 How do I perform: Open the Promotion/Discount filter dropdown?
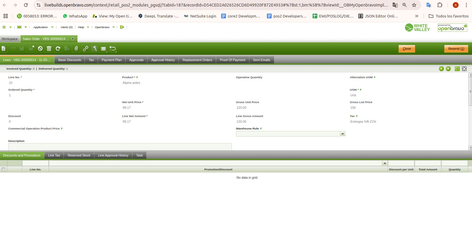pyautogui.click(x=385, y=163)
